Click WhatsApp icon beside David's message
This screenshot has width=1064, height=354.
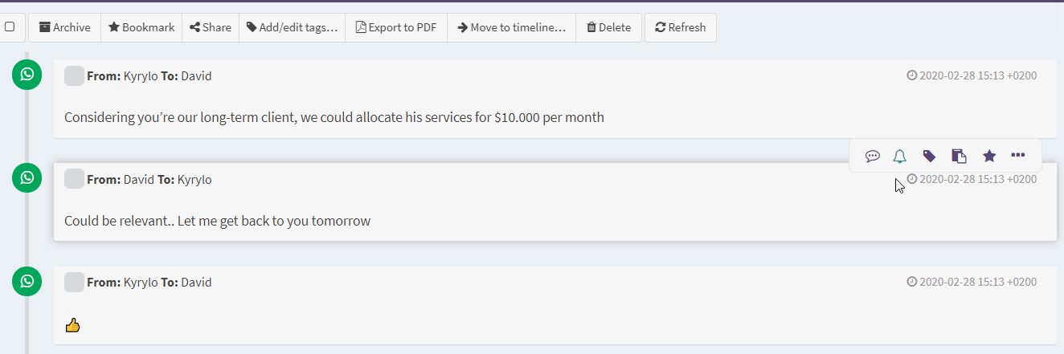coord(27,177)
